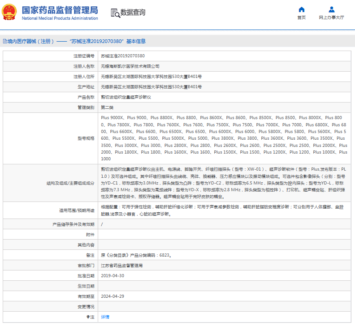This screenshot has height=326, width=355.
Task: Click the 国家药品监督管理局 site name text
Action: click(x=59, y=9)
